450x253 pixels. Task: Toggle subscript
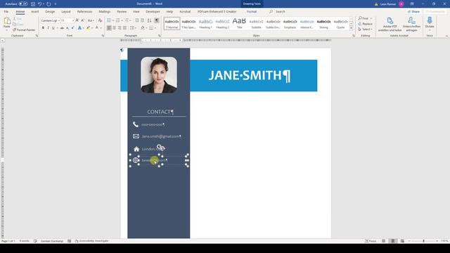click(67, 28)
